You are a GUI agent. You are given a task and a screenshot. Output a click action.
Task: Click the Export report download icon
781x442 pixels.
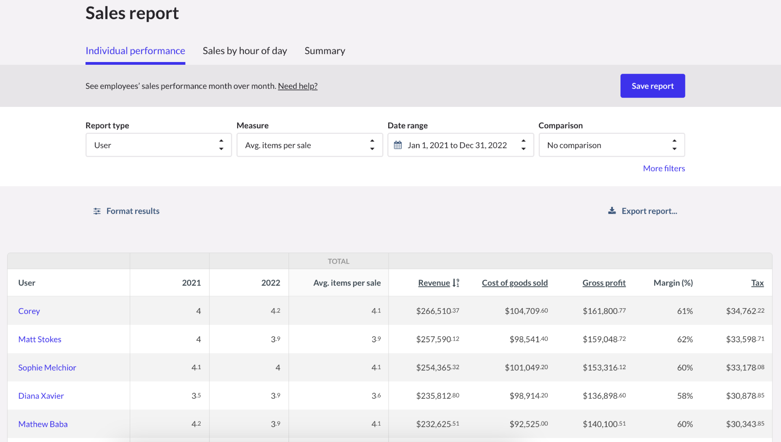point(612,211)
